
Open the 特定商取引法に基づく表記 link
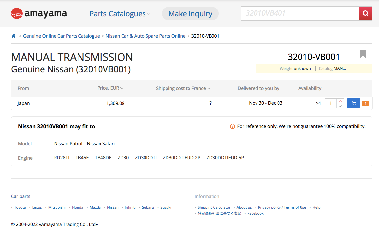tap(219, 213)
